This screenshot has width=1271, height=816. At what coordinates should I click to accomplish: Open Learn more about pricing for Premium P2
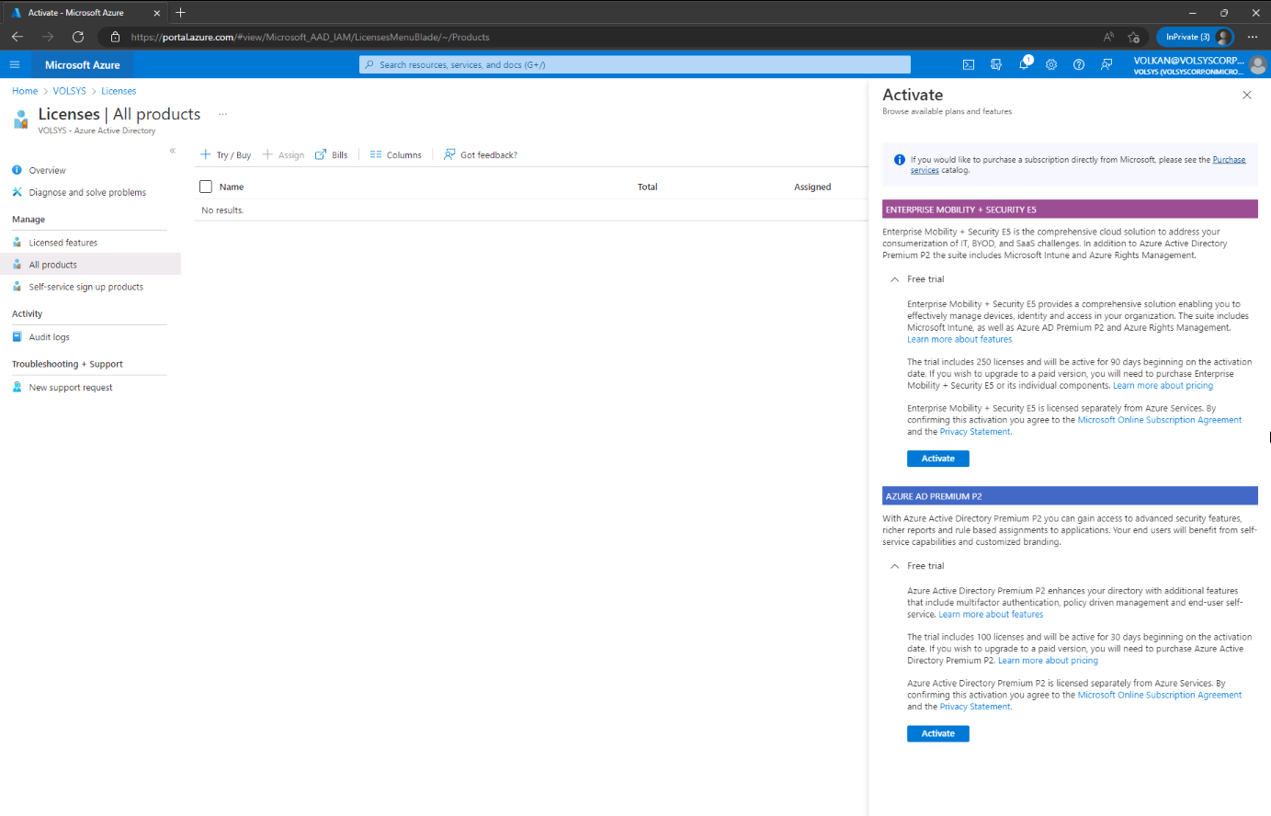[1048, 661]
